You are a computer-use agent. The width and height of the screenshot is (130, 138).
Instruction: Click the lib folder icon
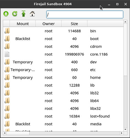point(7,85)
